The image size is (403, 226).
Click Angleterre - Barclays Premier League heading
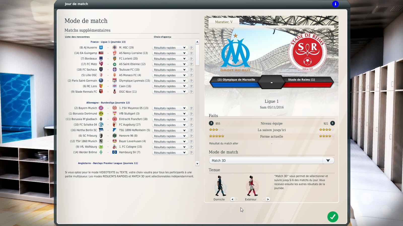[x=108, y=163]
